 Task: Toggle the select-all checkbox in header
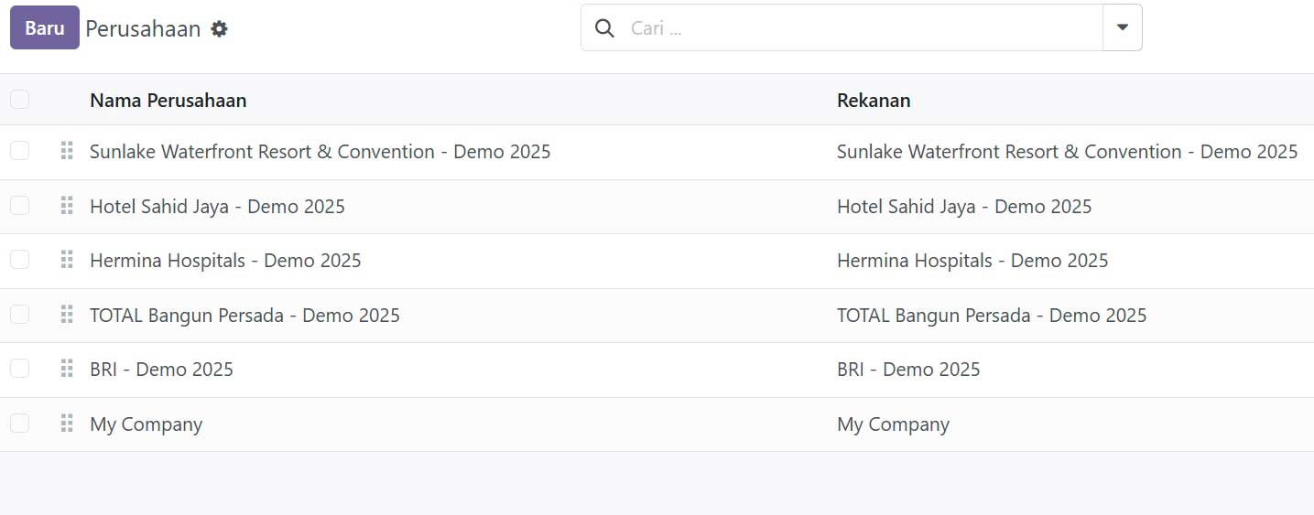19,99
